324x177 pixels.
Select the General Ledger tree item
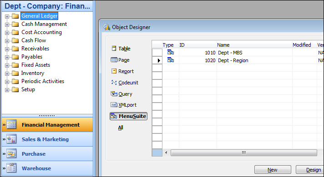pyautogui.click(x=40, y=16)
